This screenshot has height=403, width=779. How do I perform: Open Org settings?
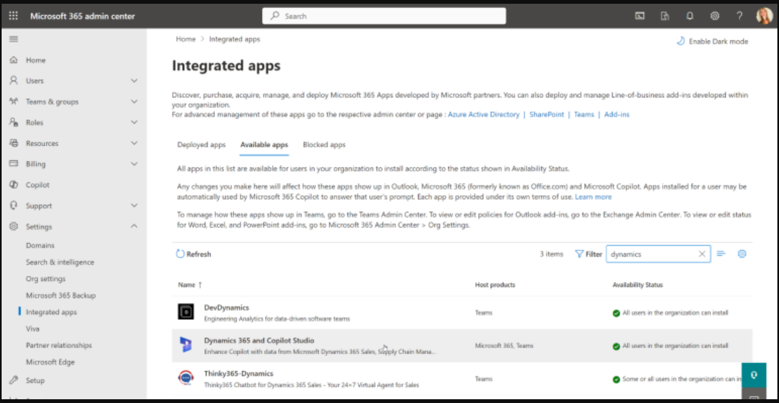point(46,279)
